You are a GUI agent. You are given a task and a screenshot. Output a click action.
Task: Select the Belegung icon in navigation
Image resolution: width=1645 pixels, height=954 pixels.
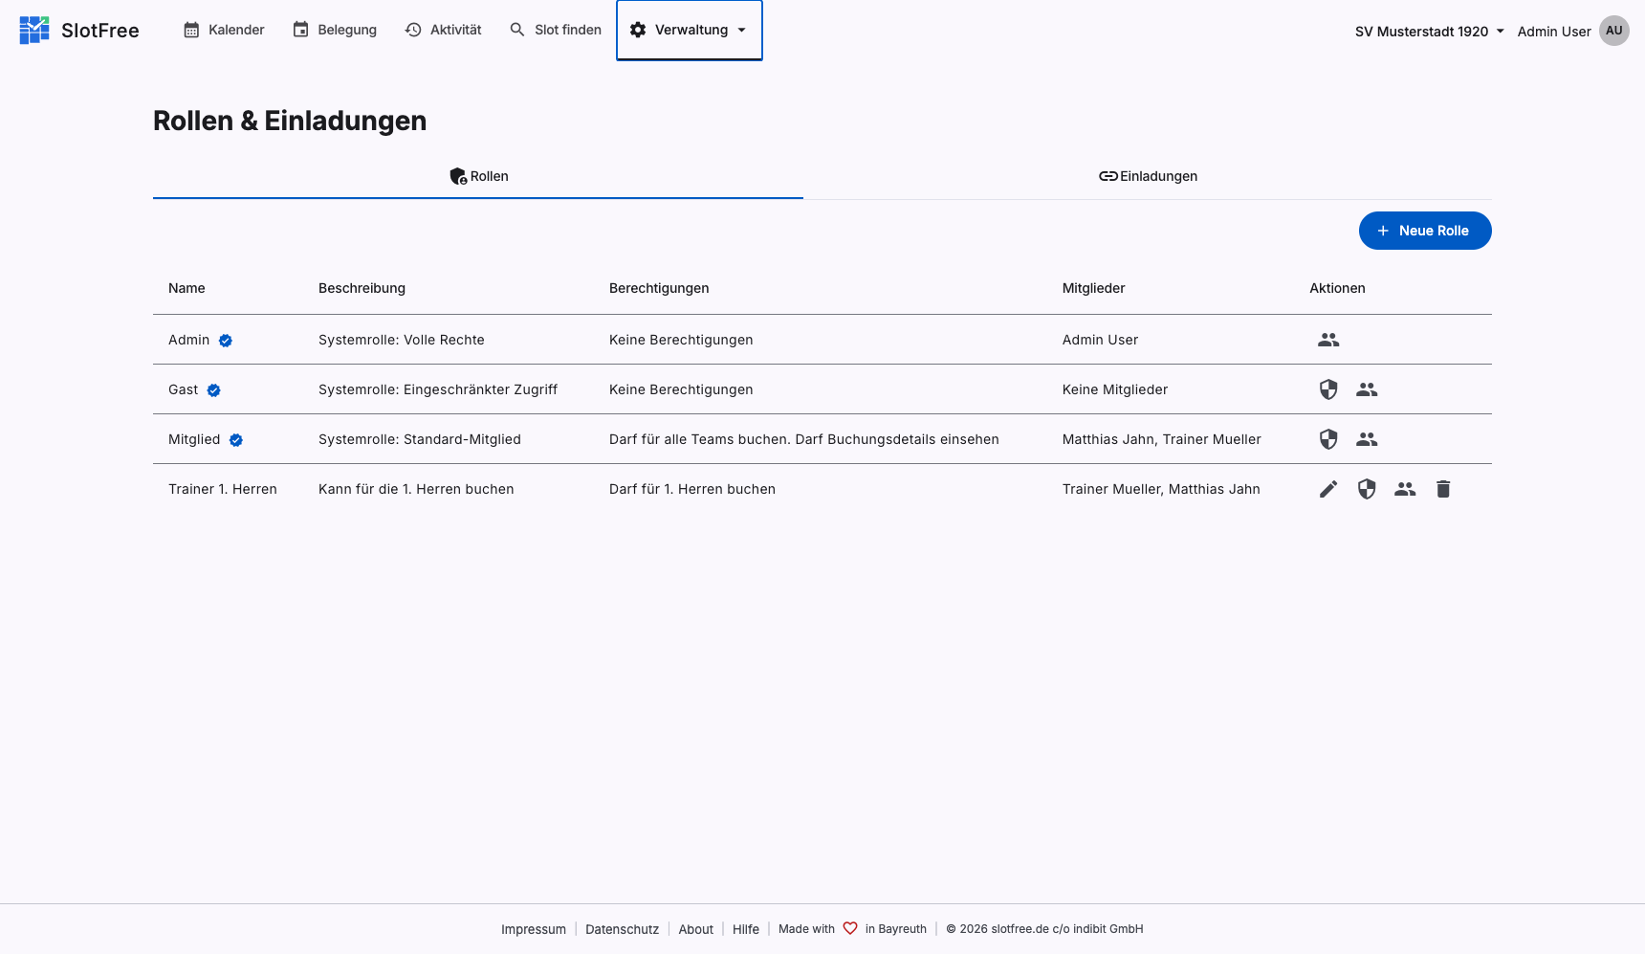click(300, 30)
